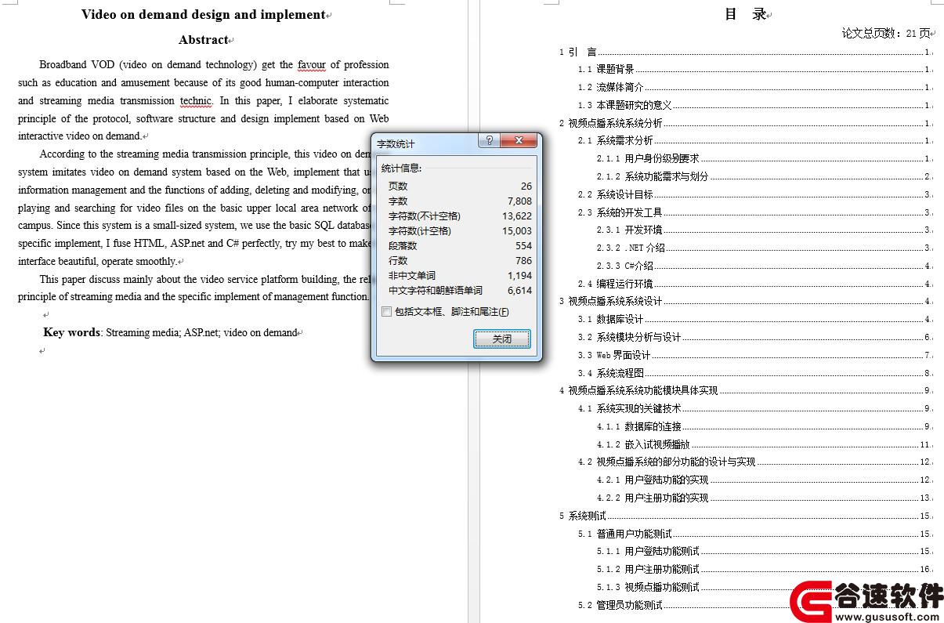Jump to '2.4 编程运行环境' entry
Image resolution: width=944 pixels, height=623 pixels.
[x=754, y=284]
